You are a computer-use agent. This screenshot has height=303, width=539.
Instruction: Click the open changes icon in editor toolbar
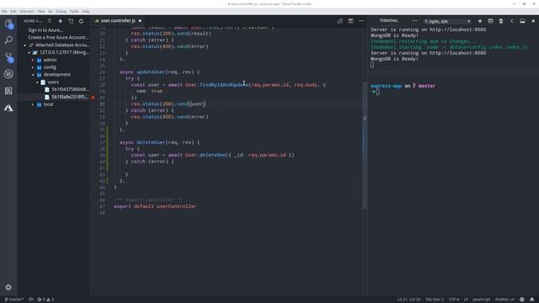pyautogui.click(x=340, y=21)
